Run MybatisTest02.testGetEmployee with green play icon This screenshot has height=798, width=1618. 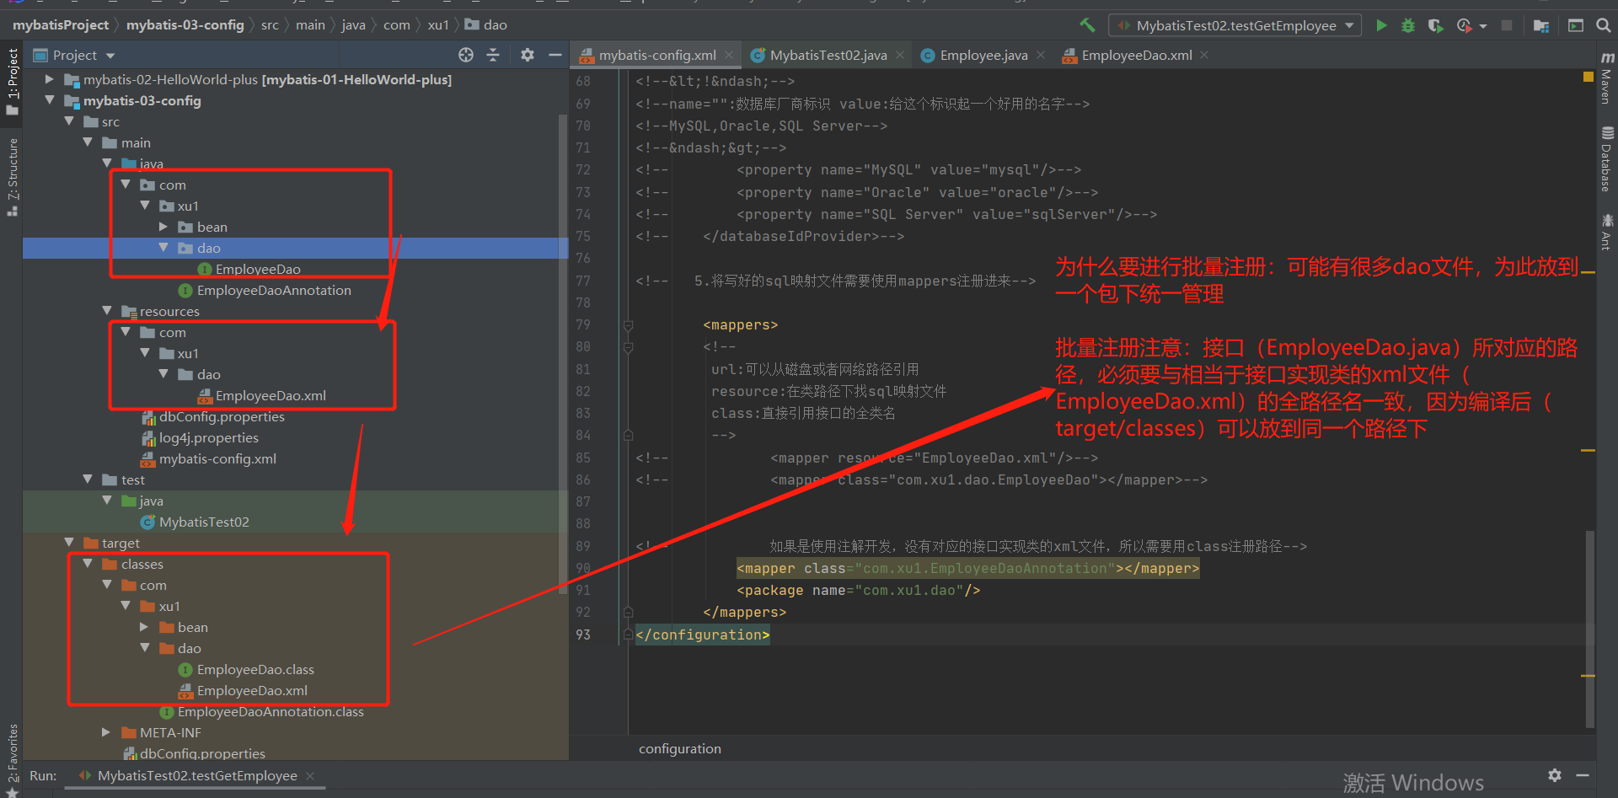[1381, 25]
